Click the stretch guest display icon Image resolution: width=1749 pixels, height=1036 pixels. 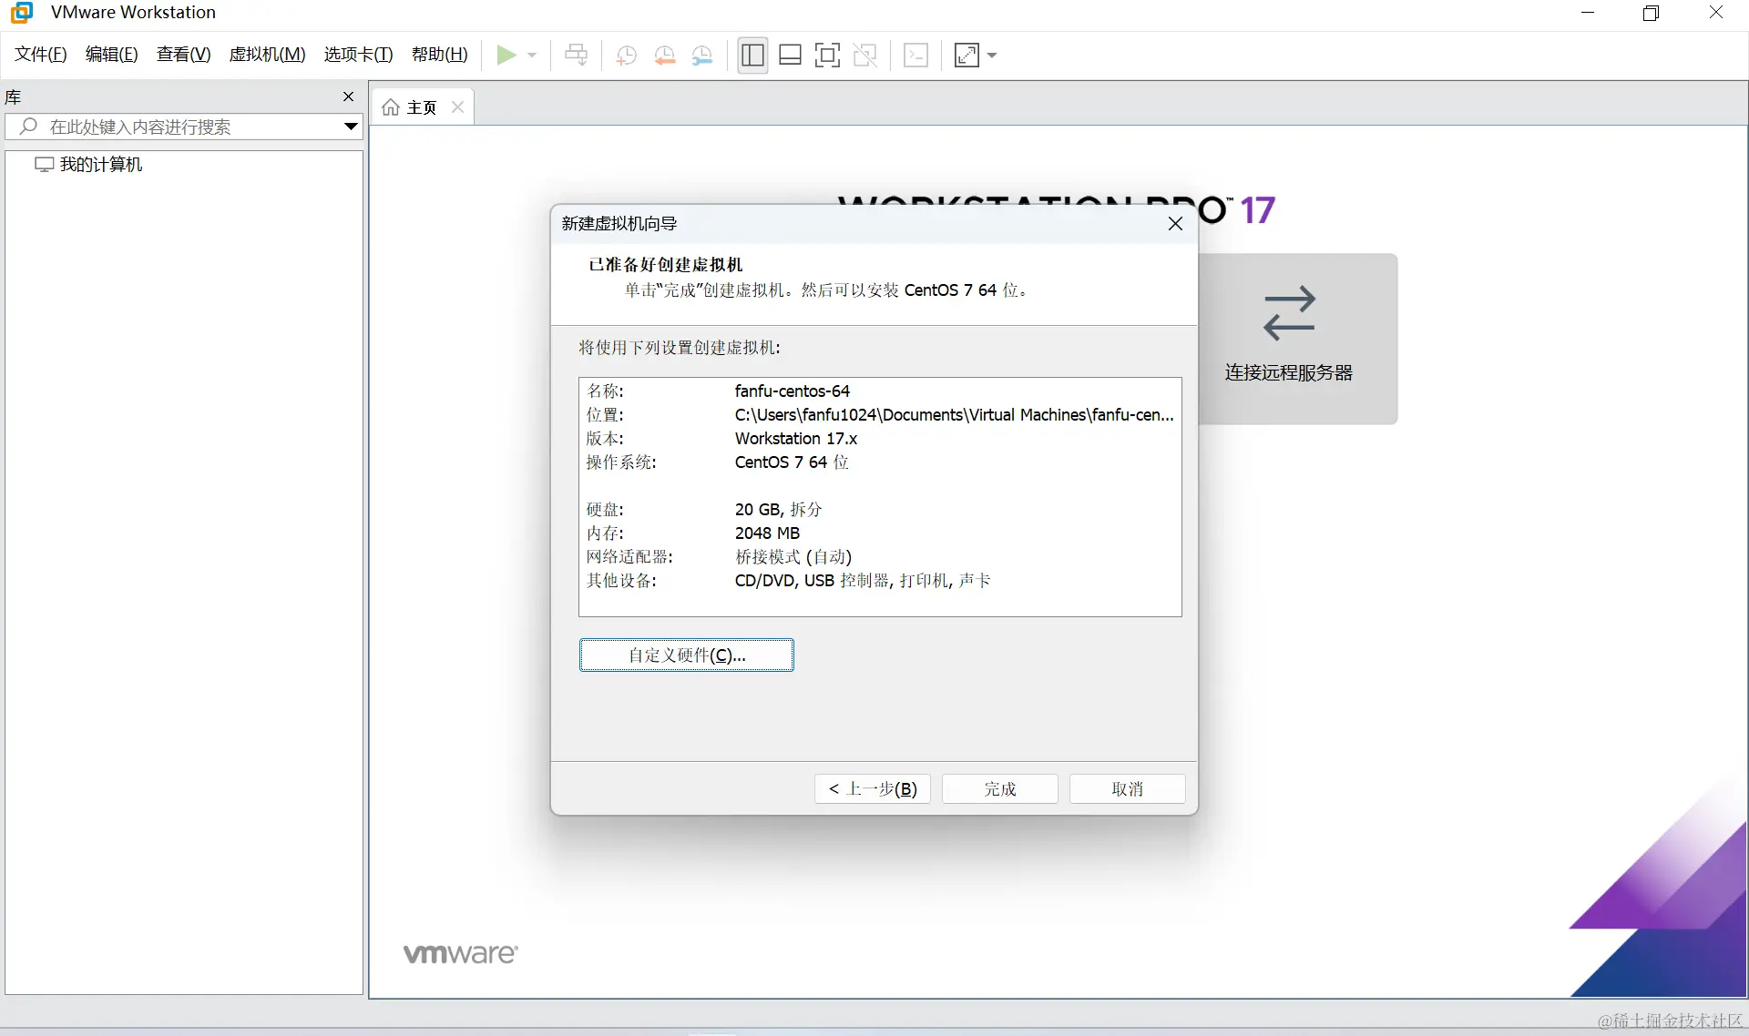tap(967, 56)
